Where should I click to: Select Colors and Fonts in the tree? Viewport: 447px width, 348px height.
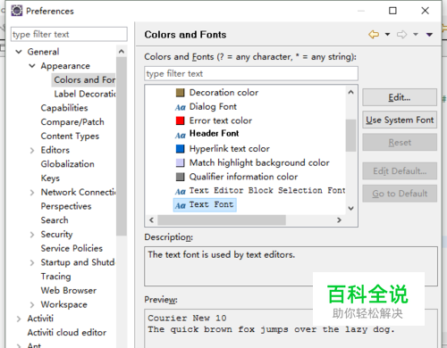(x=84, y=79)
